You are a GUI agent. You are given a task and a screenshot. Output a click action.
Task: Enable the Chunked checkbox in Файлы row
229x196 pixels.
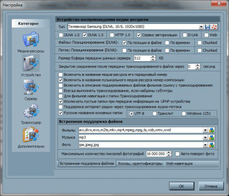tap(199, 43)
